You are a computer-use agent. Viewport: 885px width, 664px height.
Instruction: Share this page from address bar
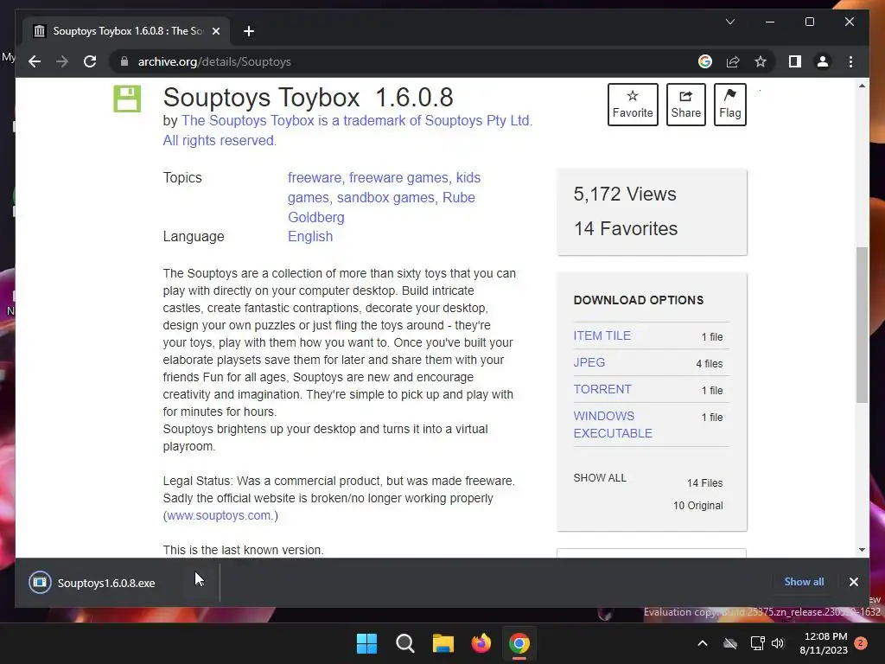(733, 61)
